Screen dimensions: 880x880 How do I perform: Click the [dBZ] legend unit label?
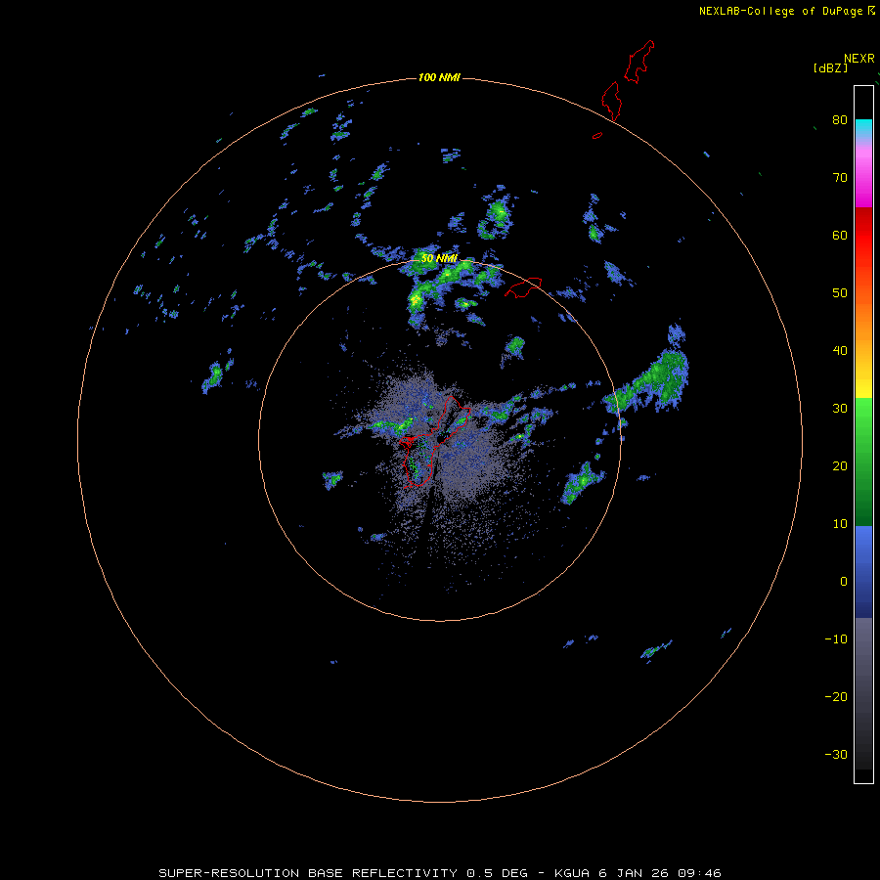click(x=830, y=68)
